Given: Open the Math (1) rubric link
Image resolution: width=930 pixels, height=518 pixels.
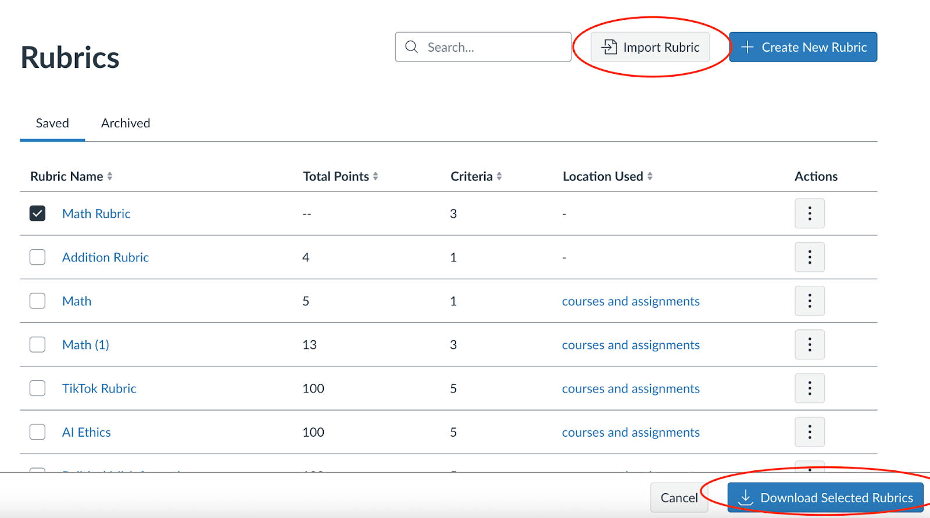Looking at the screenshot, I should [85, 345].
